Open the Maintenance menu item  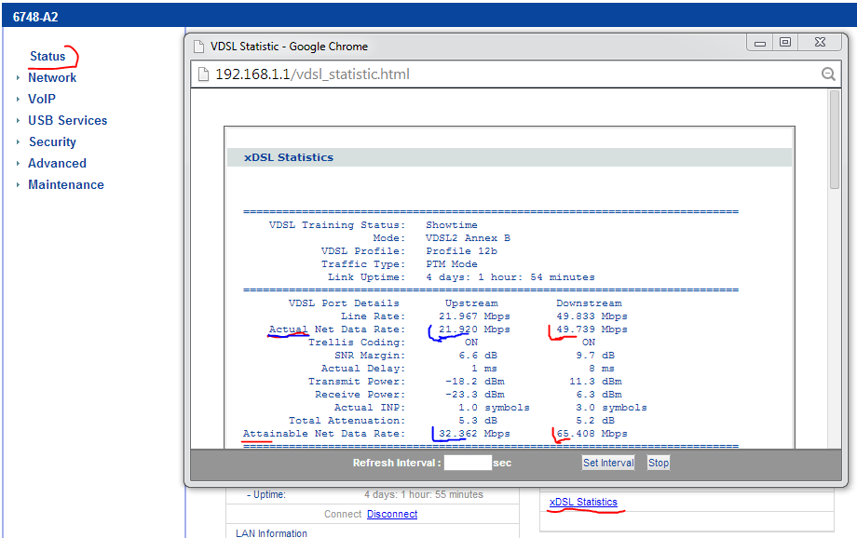(66, 184)
